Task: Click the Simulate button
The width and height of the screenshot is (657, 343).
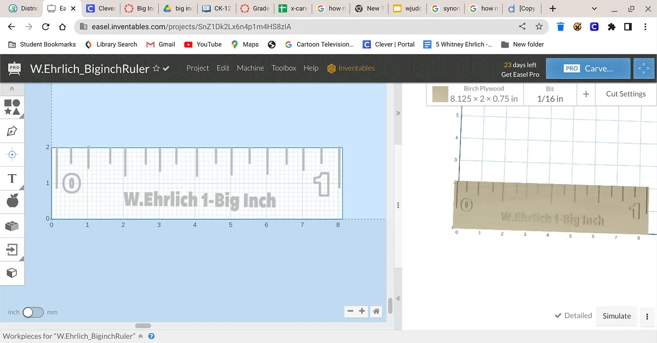Action: point(616,316)
